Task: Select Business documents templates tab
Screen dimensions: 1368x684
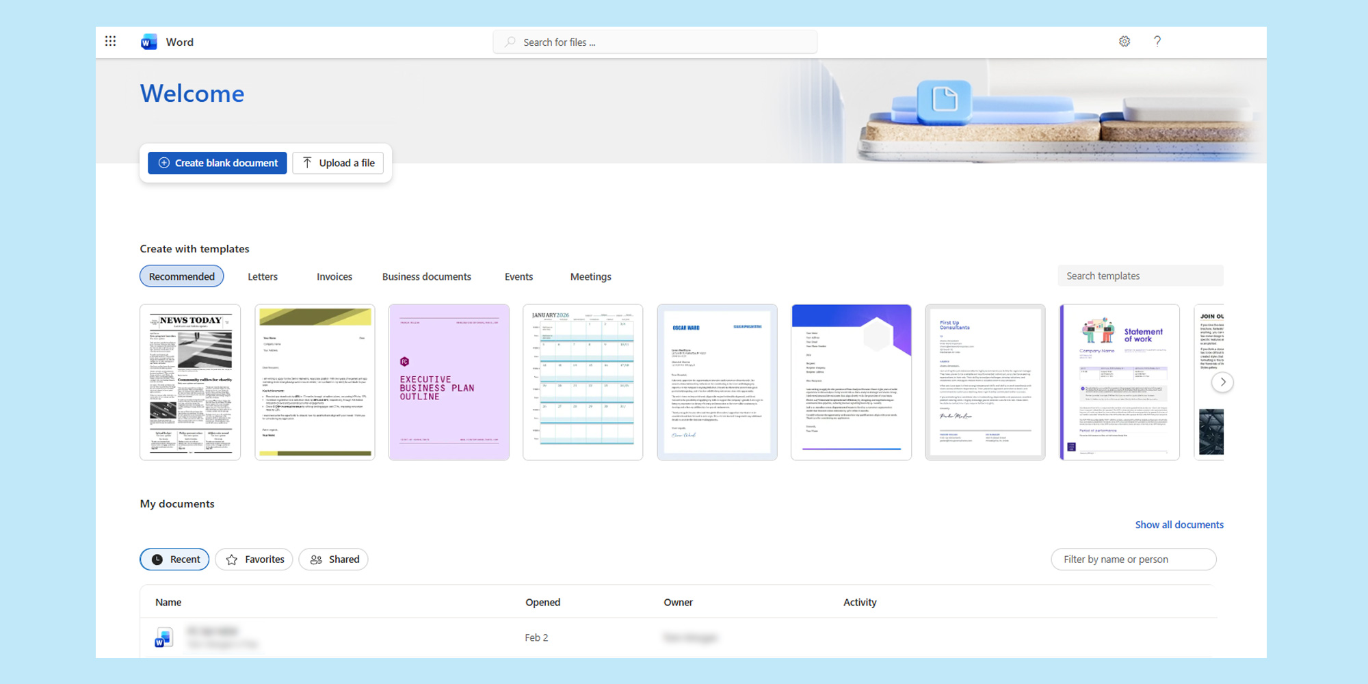Action: [426, 276]
